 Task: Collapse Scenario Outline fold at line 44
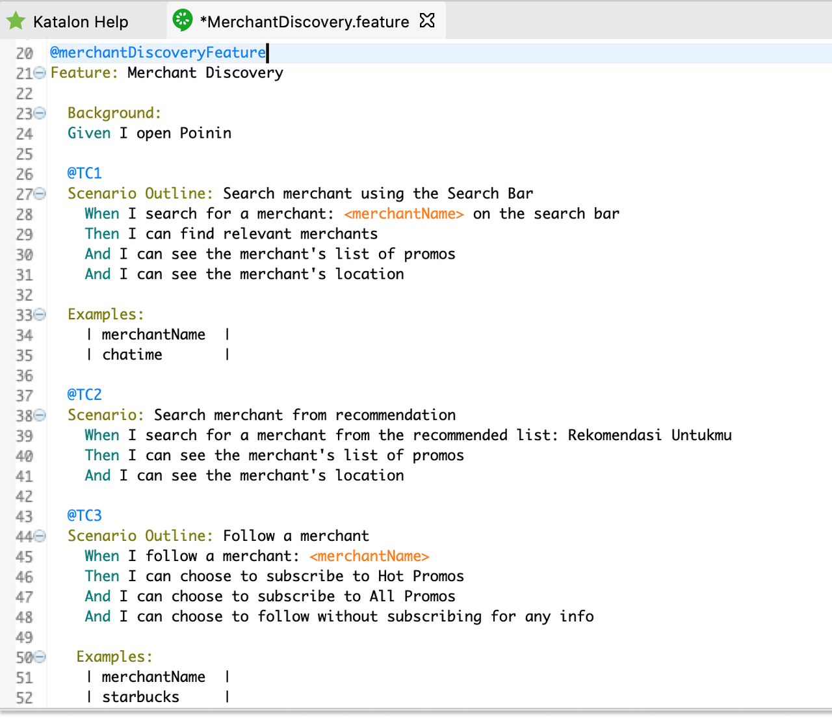40,536
